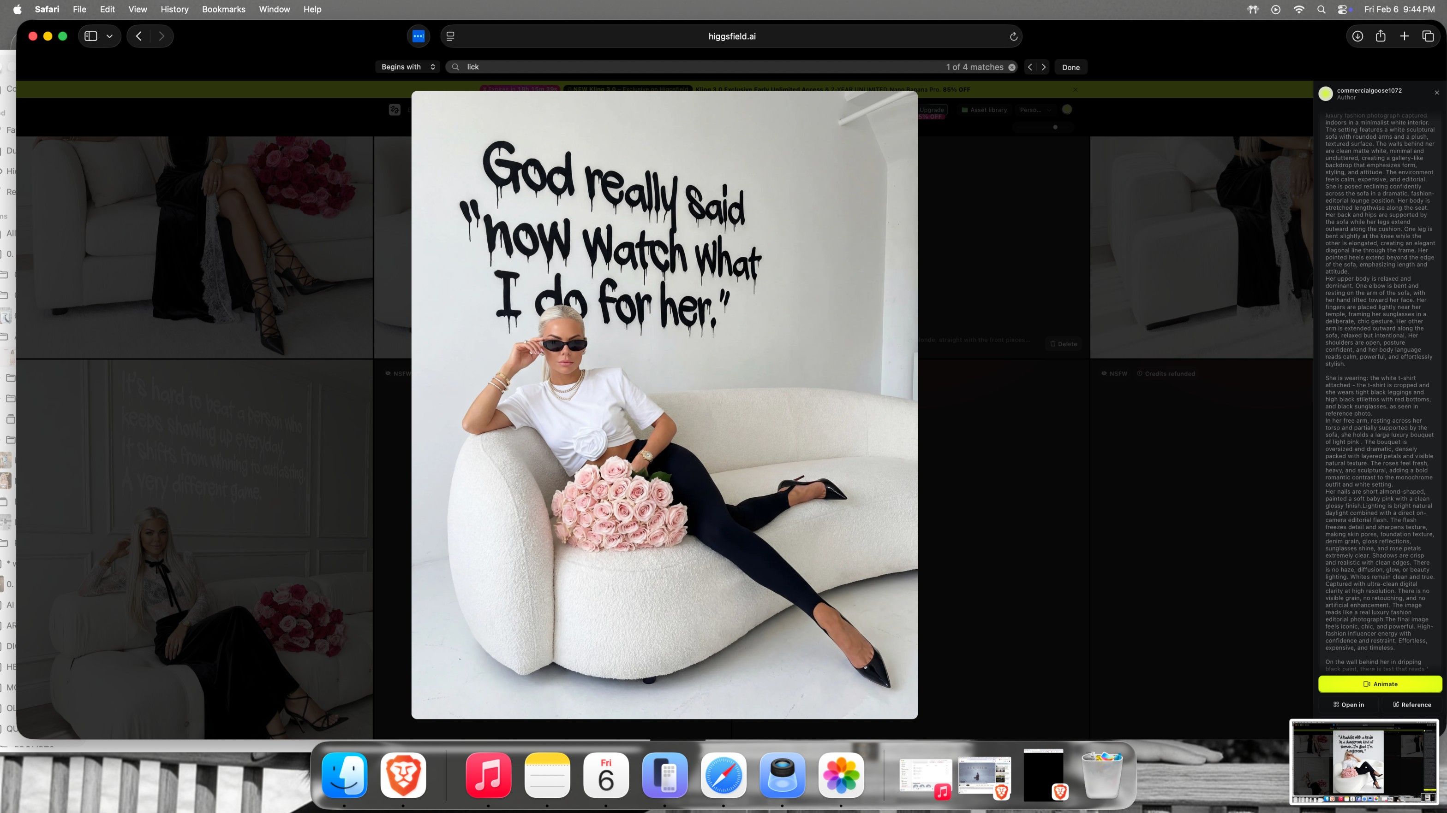Viewport: 1447px width, 813px height.
Task: Open a new tab with plus icon
Action: [x=1404, y=36]
